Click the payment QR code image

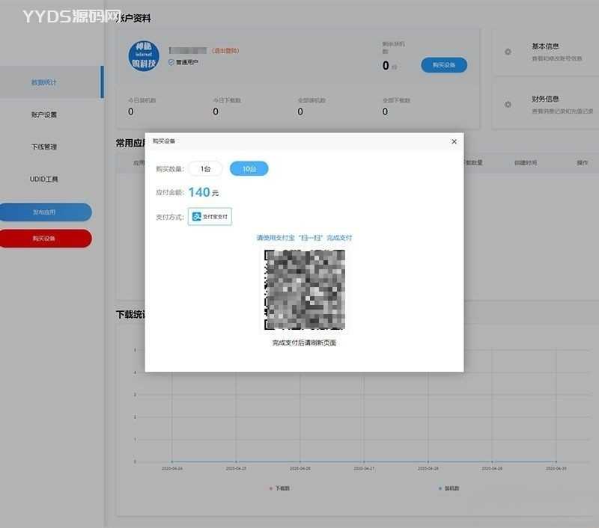[x=304, y=289]
